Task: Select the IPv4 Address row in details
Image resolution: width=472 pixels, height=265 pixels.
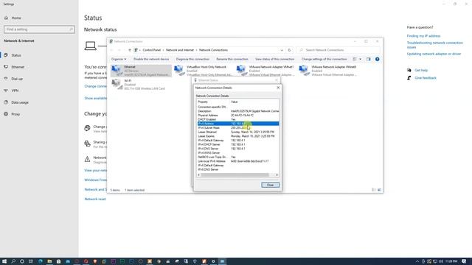Action: [x=237, y=124]
